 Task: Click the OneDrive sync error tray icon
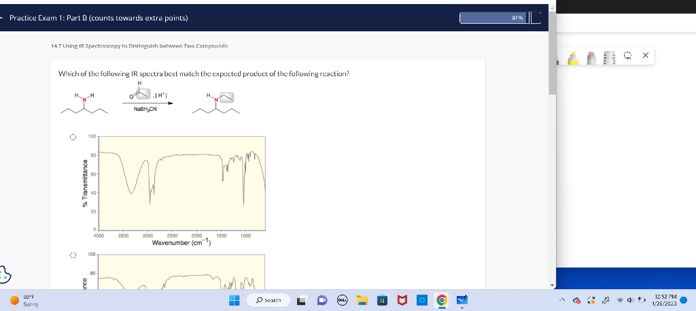(576, 301)
